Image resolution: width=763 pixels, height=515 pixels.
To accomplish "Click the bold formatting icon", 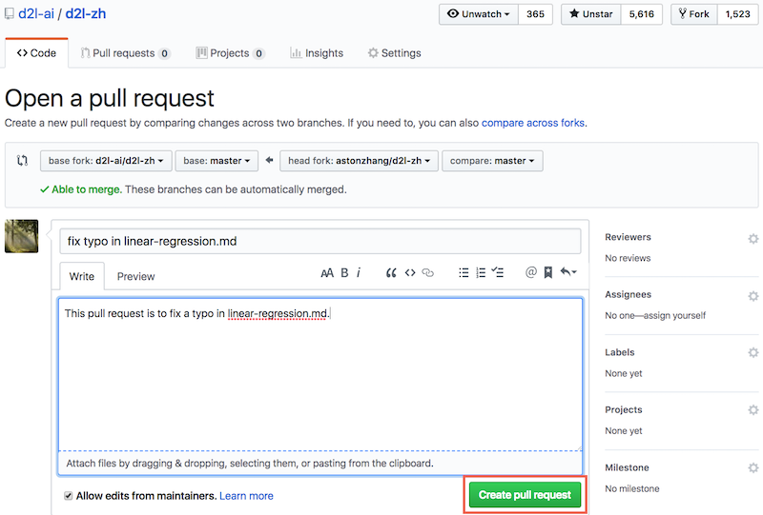I will point(344,273).
